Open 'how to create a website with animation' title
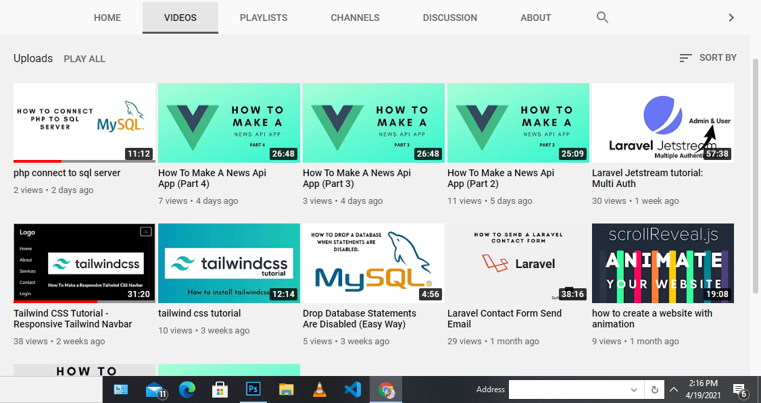Screen dimensions: 761x403 (x=652, y=319)
